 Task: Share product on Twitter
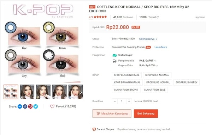[x=36, y=106]
